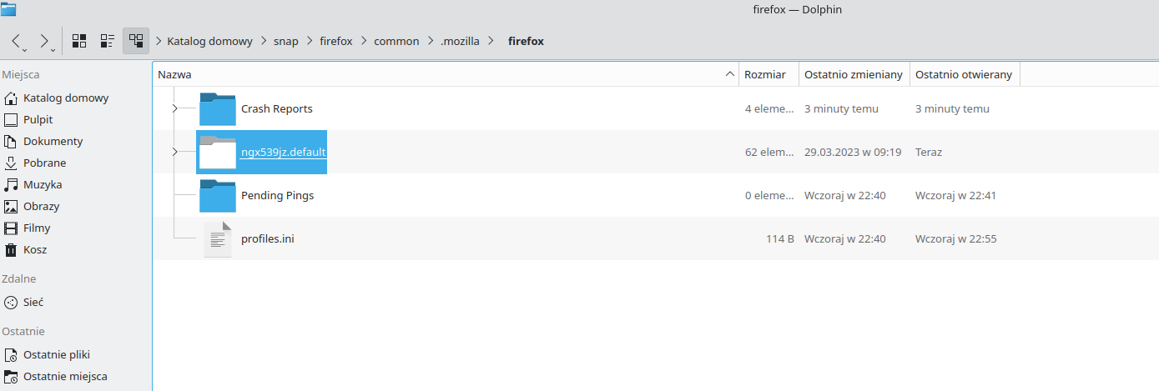Open breadcrumb arrow before Katalog domowy
This screenshot has height=391, width=1159.
coord(158,40)
